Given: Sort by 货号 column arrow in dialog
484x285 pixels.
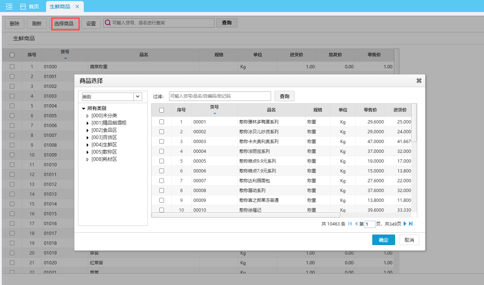Looking at the screenshot, I should point(214,113).
